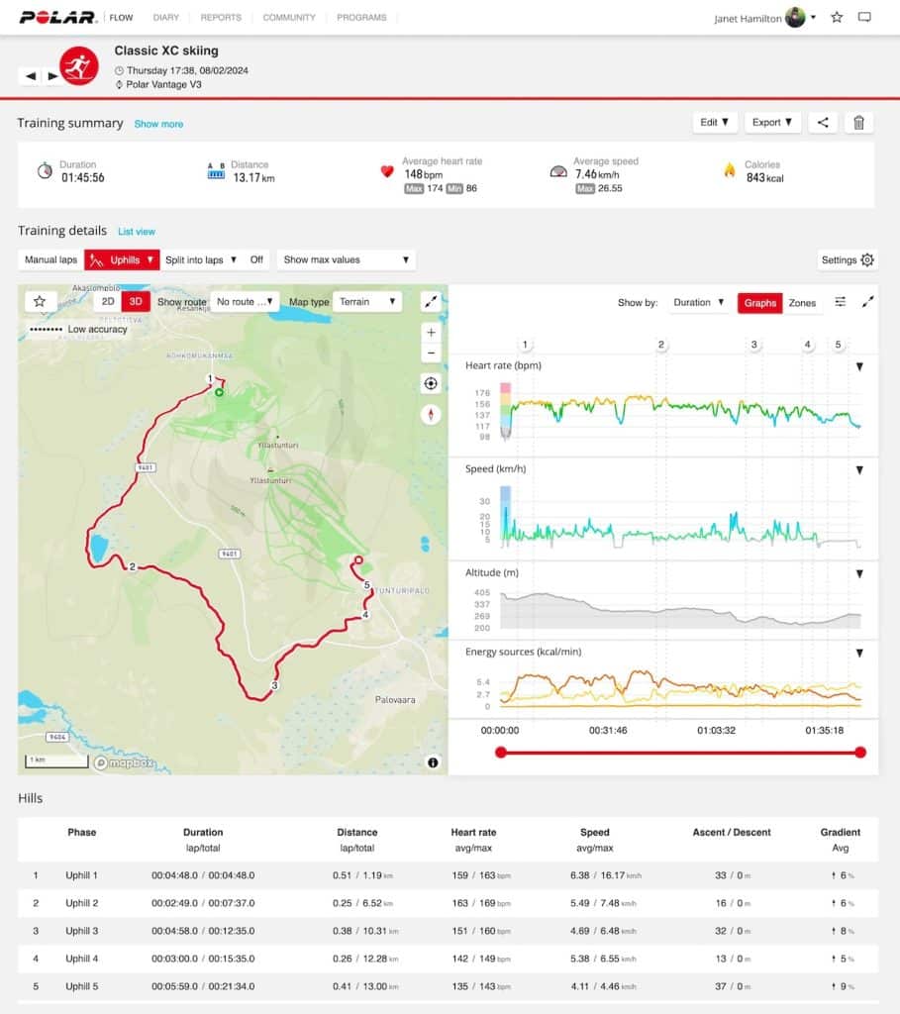
Task: Share this training session
Action: tap(824, 123)
